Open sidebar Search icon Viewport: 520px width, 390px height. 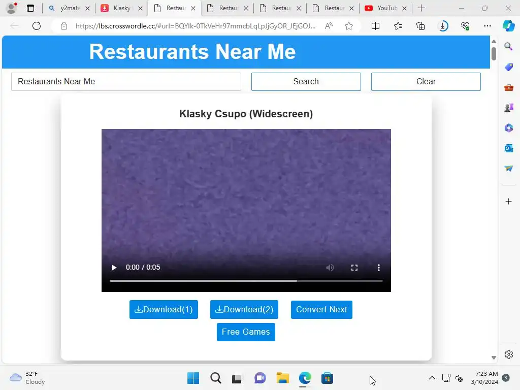coord(508,46)
